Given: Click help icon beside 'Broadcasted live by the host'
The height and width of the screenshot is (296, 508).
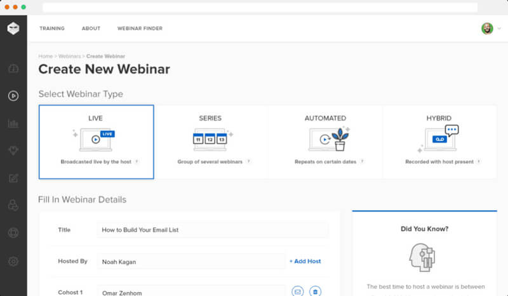Looking at the screenshot, I should pos(137,161).
